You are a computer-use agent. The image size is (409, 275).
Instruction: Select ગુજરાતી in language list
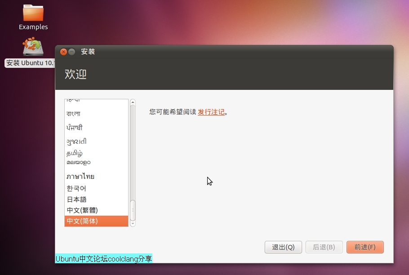click(x=96, y=142)
